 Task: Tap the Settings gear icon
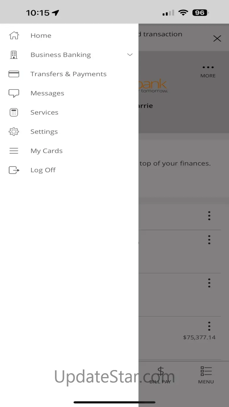point(14,132)
